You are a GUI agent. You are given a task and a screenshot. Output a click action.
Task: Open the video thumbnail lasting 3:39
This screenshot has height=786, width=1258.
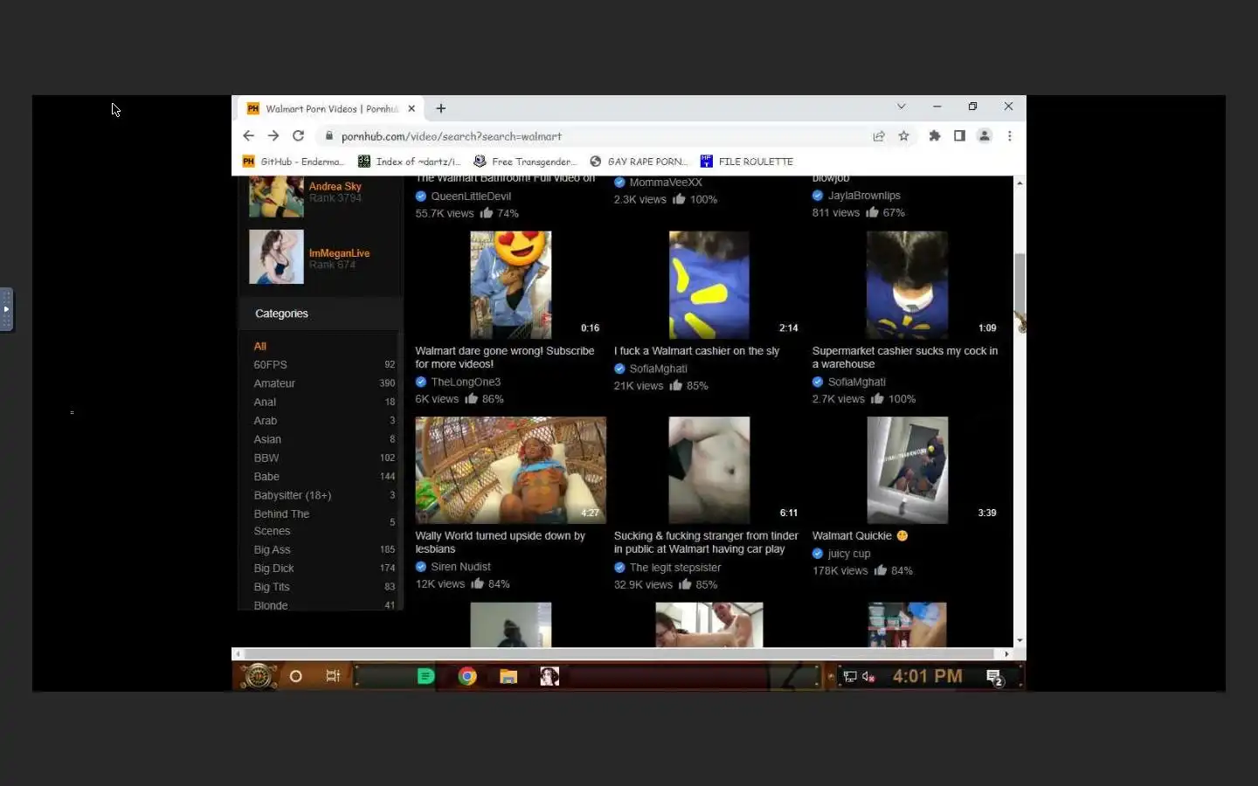[908, 470]
